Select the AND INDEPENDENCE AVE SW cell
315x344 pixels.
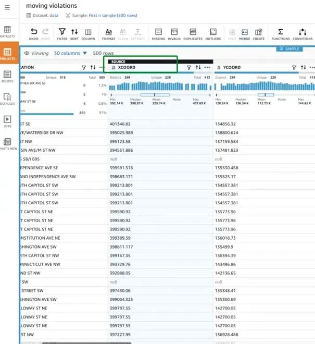coord(64,177)
